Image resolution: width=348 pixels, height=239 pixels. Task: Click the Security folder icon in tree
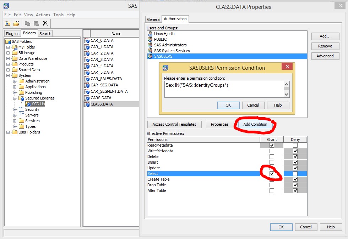click(x=22, y=109)
